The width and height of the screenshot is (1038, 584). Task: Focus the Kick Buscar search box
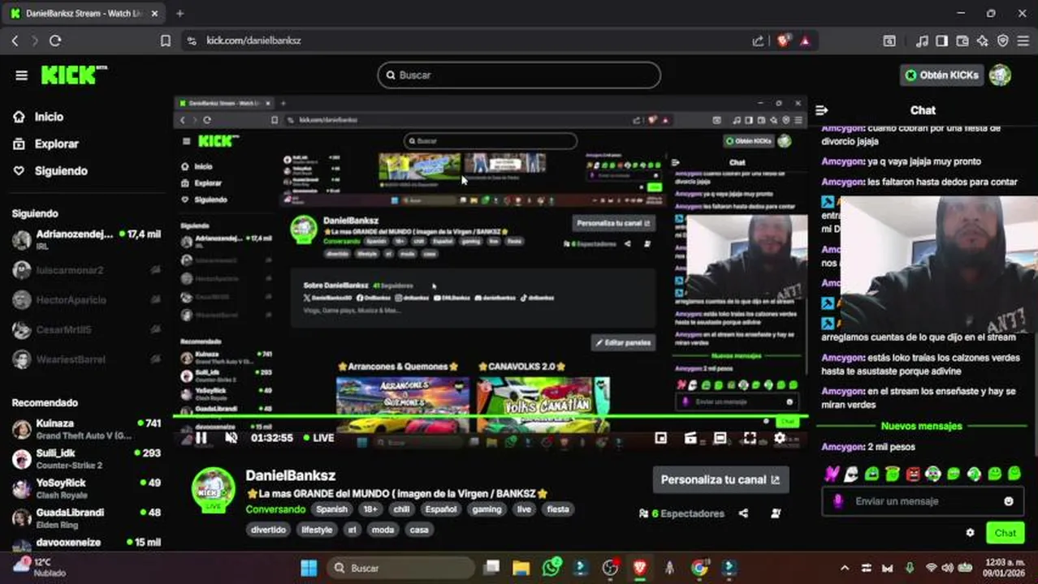[x=519, y=75]
